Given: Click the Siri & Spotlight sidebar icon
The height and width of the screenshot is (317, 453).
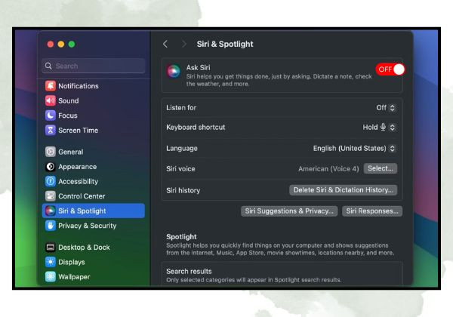Looking at the screenshot, I should [x=51, y=211].
